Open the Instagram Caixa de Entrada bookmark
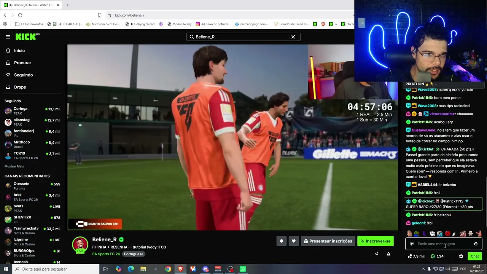This screenshot has height=274, width=487. tap(213, 24)
